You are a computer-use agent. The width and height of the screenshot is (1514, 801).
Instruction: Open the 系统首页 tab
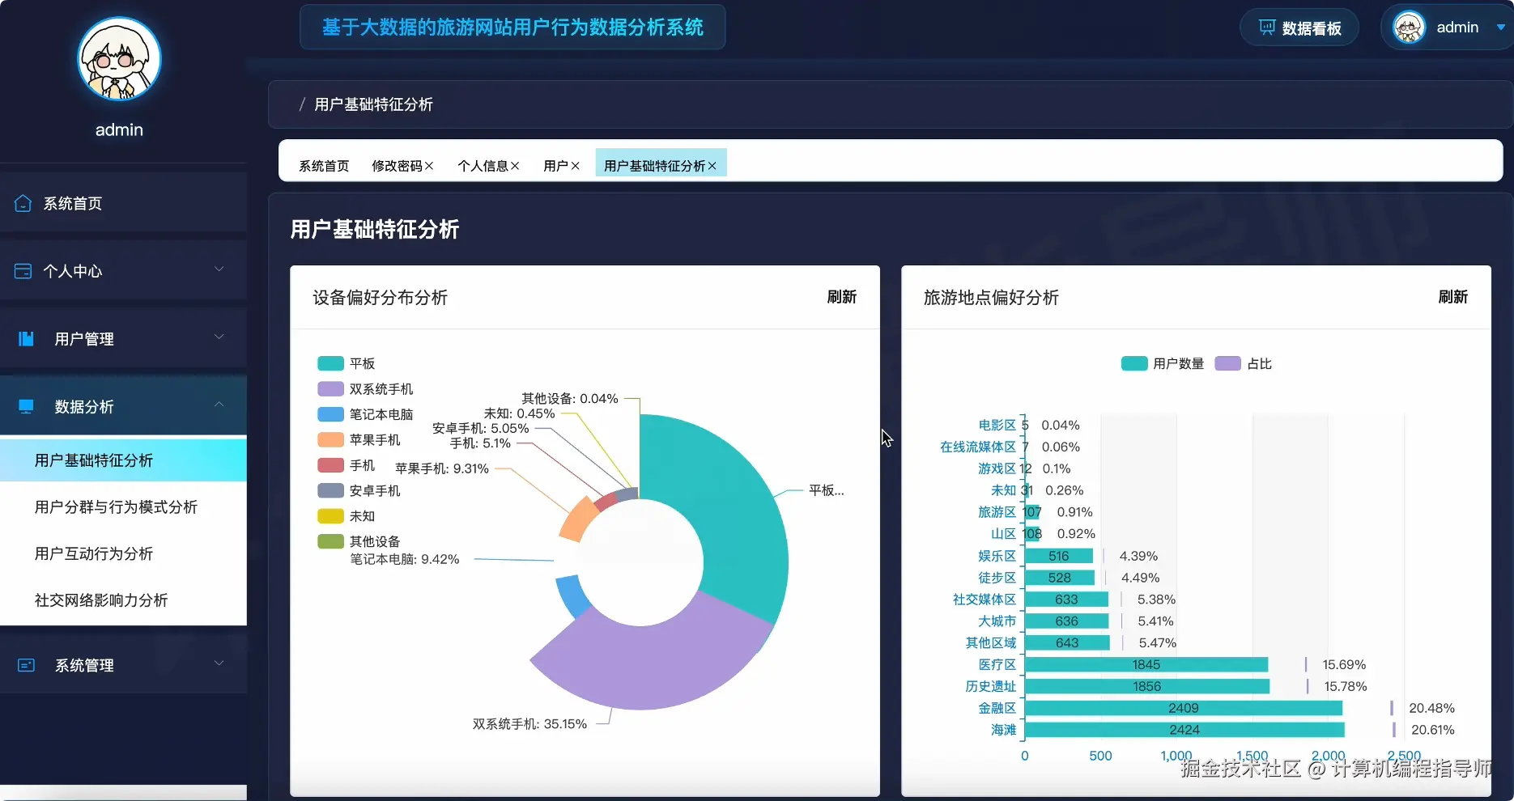pyautogui.click(x=322, y=165)
